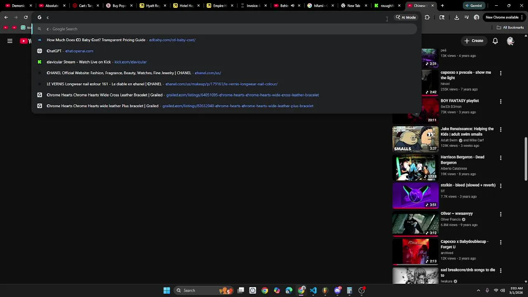Image resolution: width=528 pixels, height=297 pixels.
Task: Open Windows Start menu
Action: (x=167, y=290)
